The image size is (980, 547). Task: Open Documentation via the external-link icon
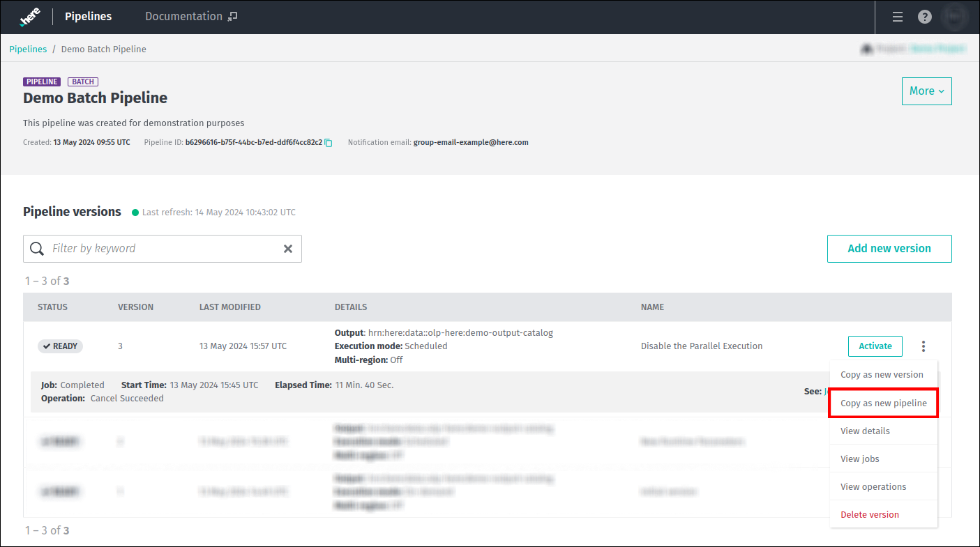coord(231,15)
